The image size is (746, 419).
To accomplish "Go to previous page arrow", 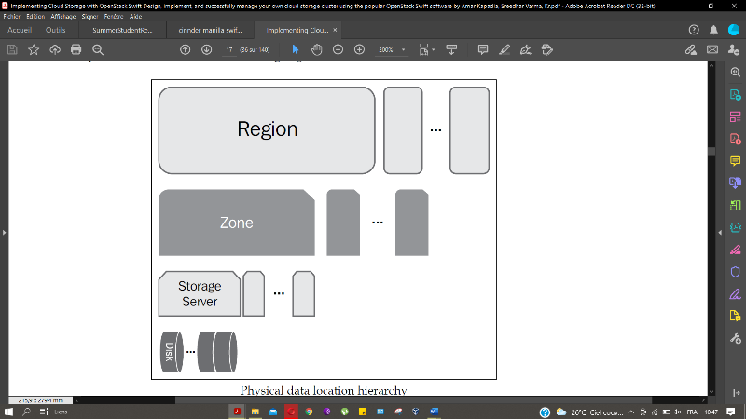I will 185,49.
